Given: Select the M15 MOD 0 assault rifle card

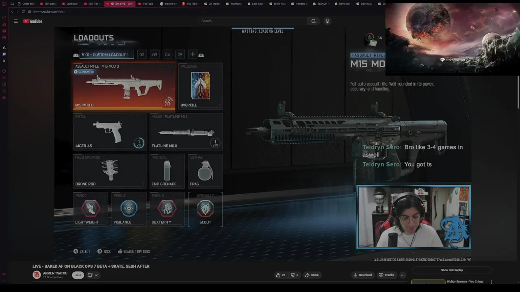Looking at the screenshot, I should (x=124, y=86).
